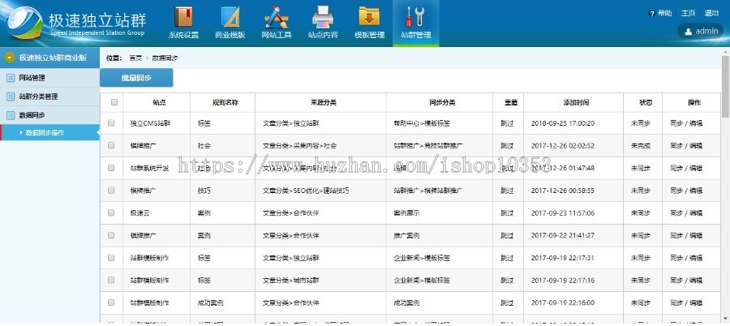Toggle the select-all checkbox in table header
Viewport: 730px width, 326px height.
pyautogui.click(x=114, y=103)
